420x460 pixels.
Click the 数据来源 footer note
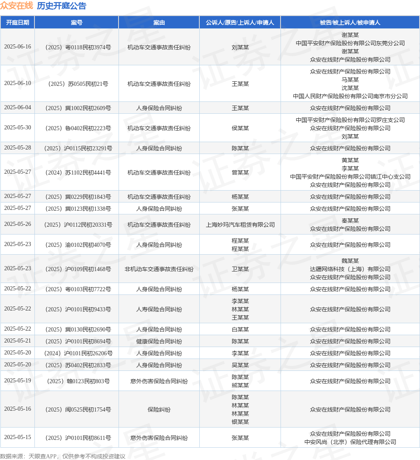point(63,456)
